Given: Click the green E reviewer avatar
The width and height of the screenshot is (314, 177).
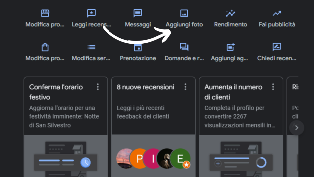Looking at the screenshot, I should (180, 159).
